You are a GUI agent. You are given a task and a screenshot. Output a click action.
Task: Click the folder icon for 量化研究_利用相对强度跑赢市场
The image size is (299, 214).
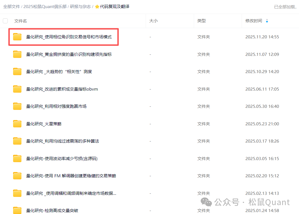(17, 106)
